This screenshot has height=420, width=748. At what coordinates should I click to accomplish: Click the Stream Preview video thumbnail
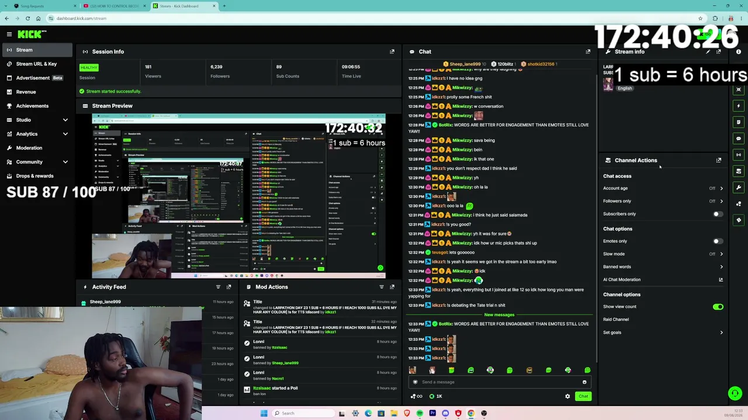[x=238, y=197]
